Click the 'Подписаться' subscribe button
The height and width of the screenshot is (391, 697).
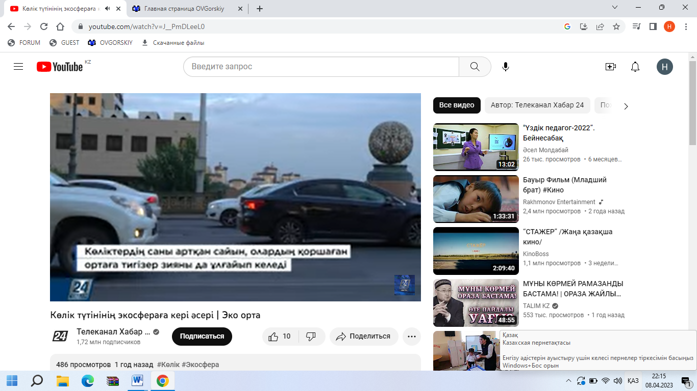tap(202, 337)
